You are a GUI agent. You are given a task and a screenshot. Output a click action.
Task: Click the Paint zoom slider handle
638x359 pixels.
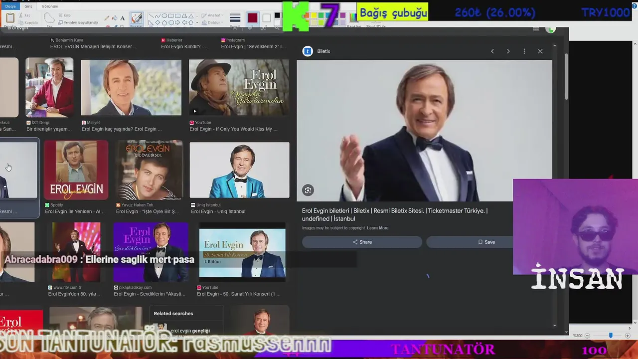(611, 336)
